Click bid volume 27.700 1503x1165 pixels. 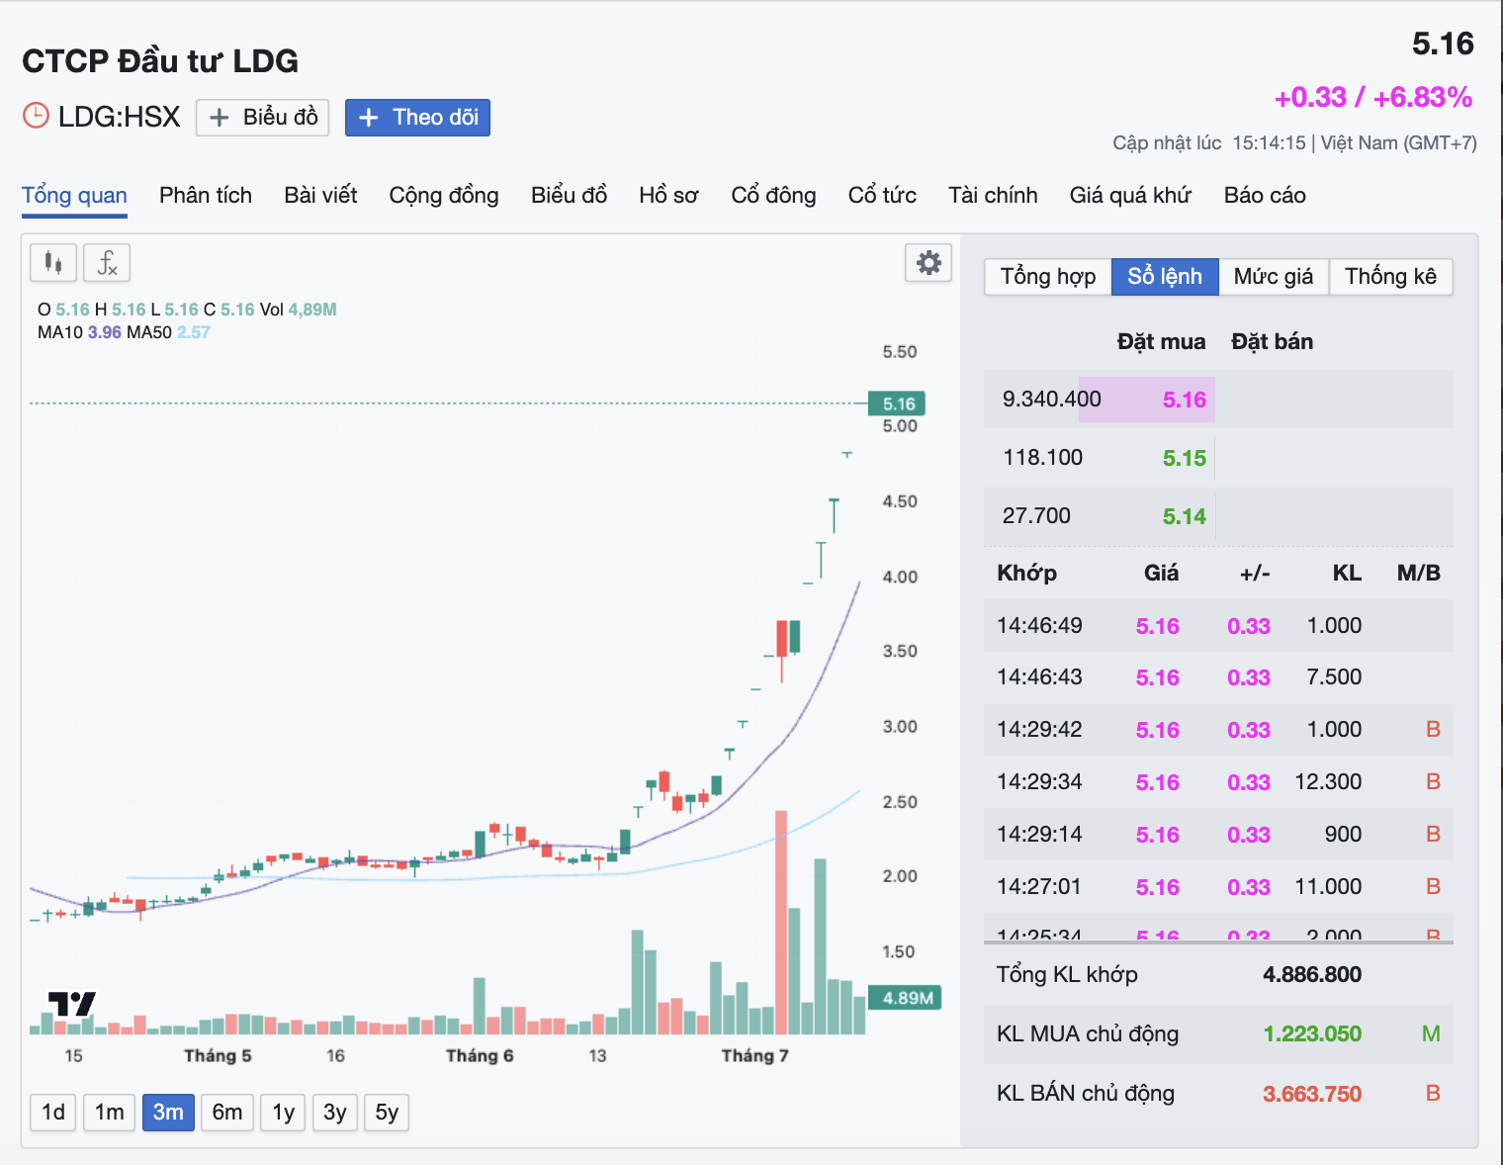point(1036,516)
